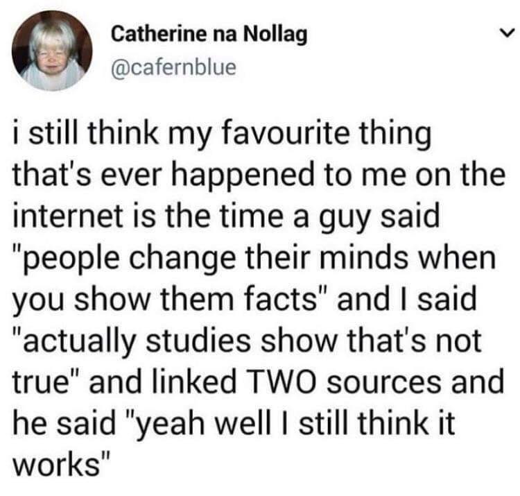Click the crying baby profile avatar
This screenshot has width=520, height=496.
[51, 50]
